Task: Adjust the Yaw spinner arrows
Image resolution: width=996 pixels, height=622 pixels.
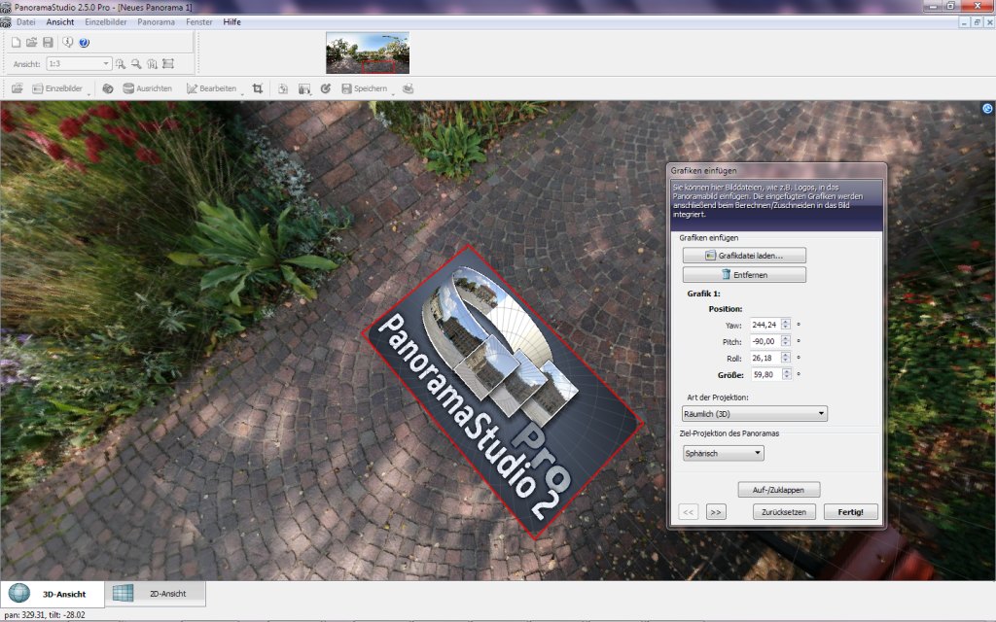Action: pos(786,325)
